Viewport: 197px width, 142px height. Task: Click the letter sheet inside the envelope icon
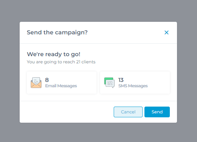[36, 80]
